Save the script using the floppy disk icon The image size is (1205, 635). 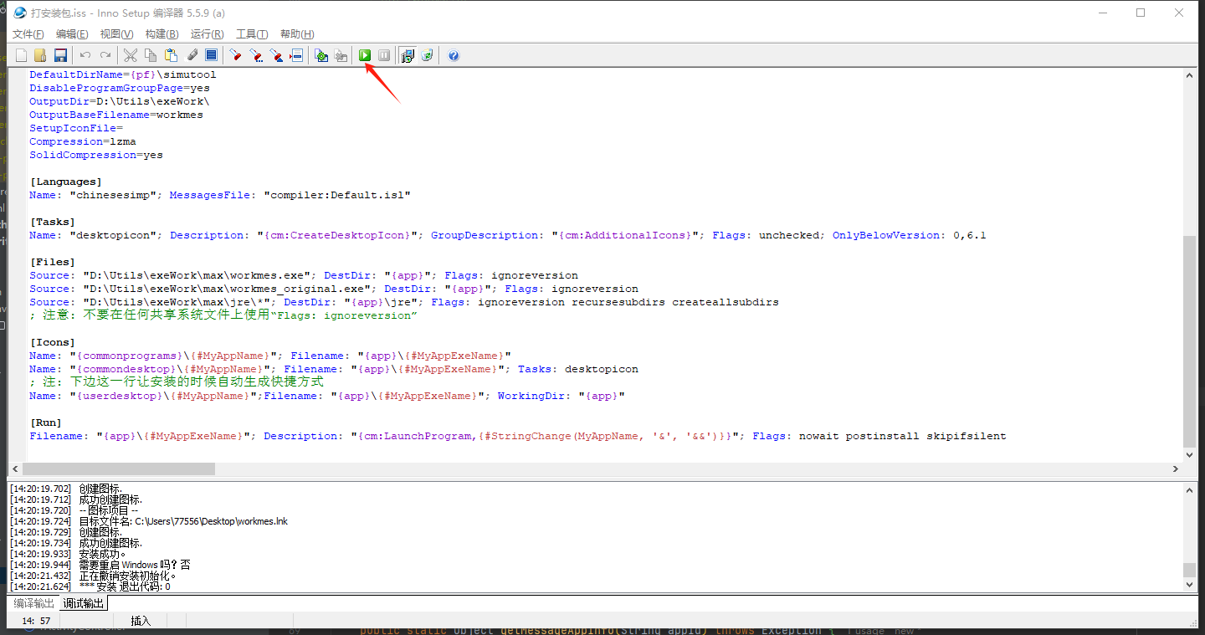[x=60, y=55]
